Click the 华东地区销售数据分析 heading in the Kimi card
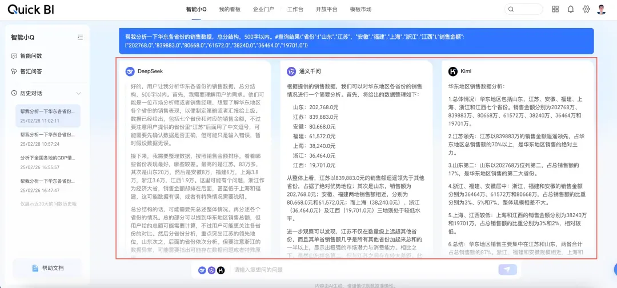This screenshot has width=617, height=288. click(x=476, y=86)
